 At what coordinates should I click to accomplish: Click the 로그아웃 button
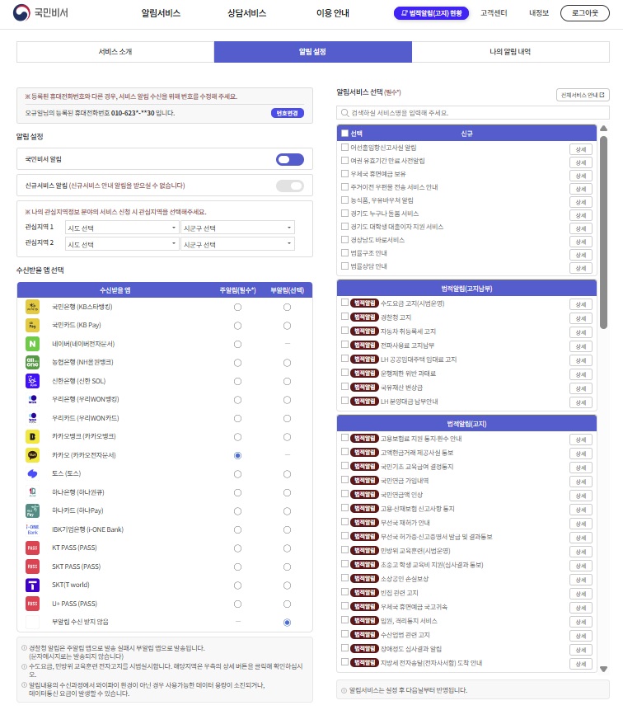(584, 13)
